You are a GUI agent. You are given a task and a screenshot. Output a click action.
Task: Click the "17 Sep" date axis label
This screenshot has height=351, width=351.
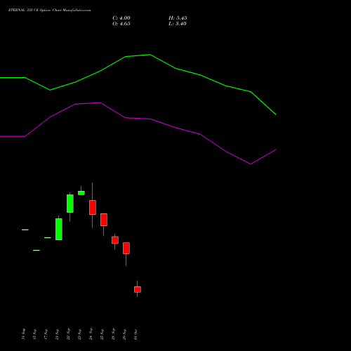tap(46, 334)
